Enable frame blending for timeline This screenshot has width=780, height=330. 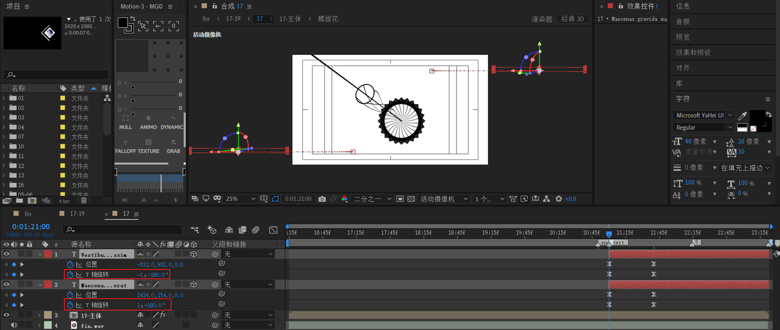click(242, 230)
